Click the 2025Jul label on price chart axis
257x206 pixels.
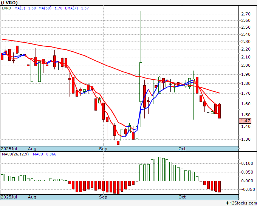(9, 149)
